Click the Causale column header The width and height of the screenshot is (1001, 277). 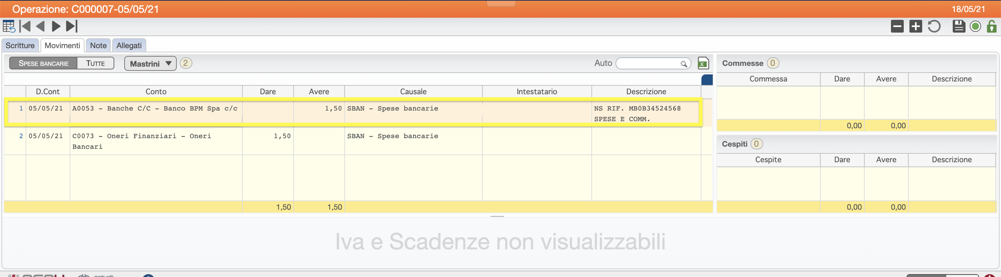click(x=414, y=91)
